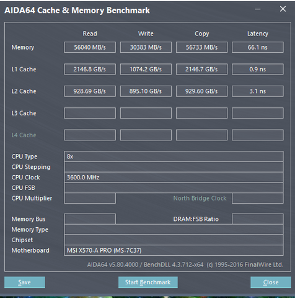Click the Memory Copy value 56733 MB/s
This screenshot has height=298, width=295.
(x=201, y=47)
